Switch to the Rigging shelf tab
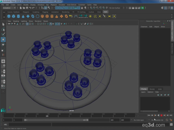The height and width of the screenshot is (130, 174). click(x=45, y=12)
